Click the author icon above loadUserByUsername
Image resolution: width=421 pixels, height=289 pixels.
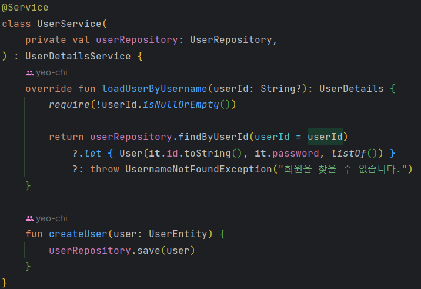pos(29,73)
